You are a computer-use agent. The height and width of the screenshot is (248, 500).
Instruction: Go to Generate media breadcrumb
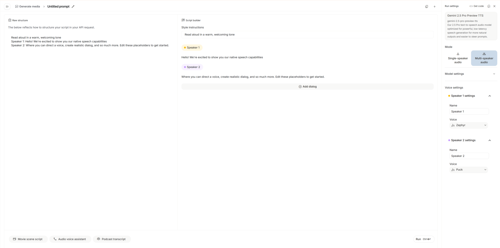click(28, 6)
